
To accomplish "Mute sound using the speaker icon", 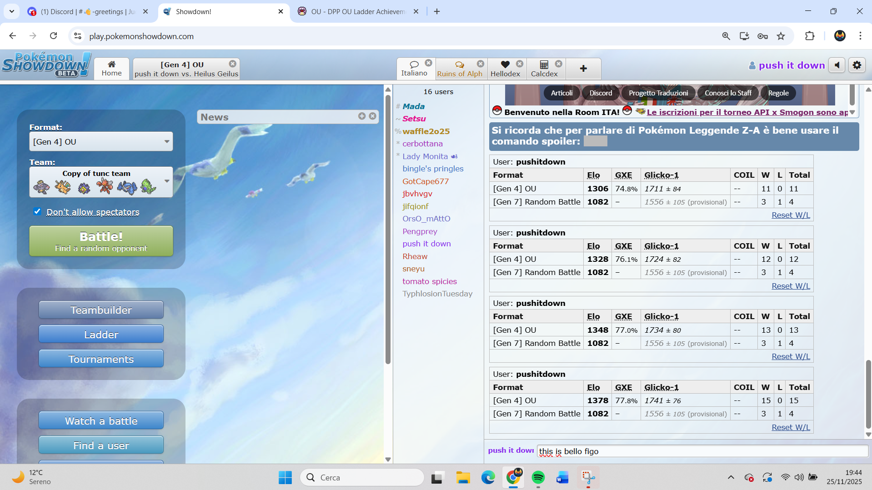I will pos(837,65).
